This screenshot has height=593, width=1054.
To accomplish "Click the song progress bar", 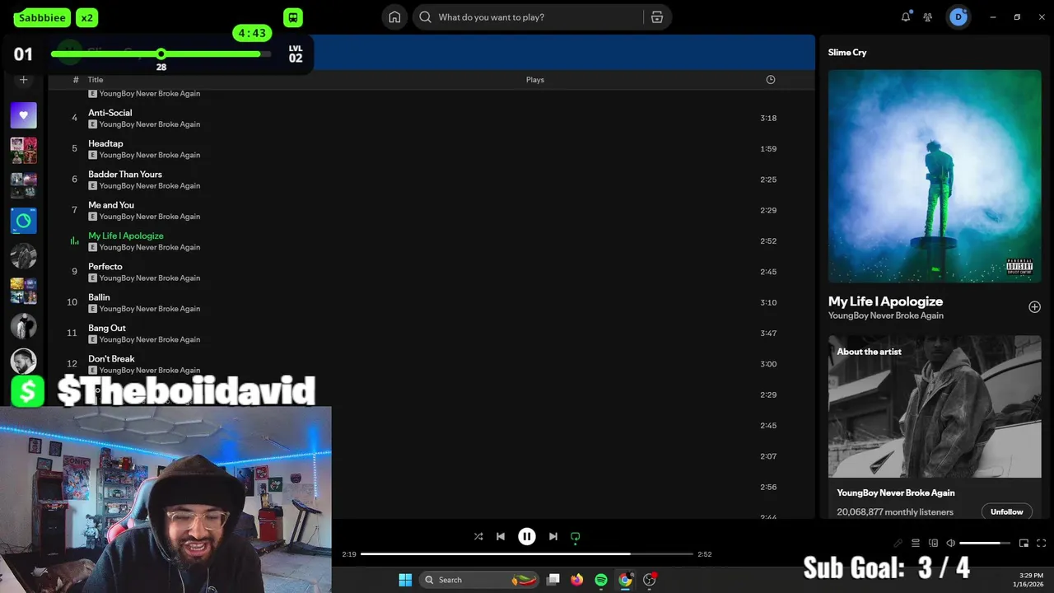I will pos(527,554).
